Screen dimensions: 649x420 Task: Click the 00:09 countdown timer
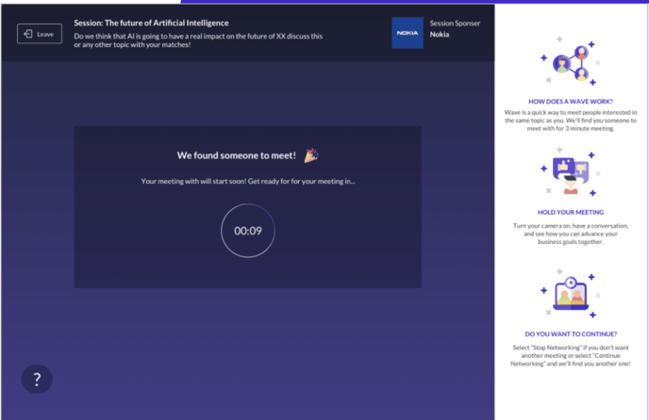248,231
